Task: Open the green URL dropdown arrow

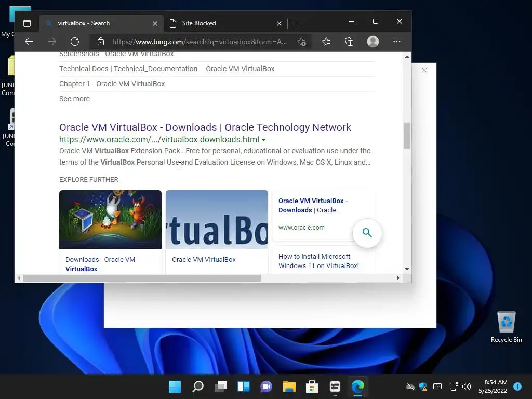Action: tap(263, 140)
